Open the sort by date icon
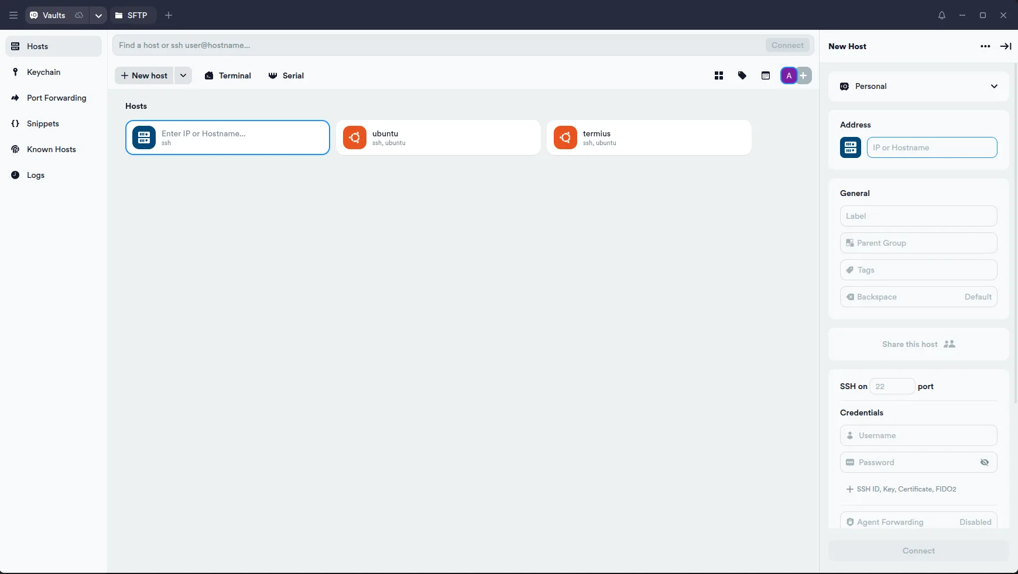The height and width of the screenshot is (574, 1018). click(766, 75)
